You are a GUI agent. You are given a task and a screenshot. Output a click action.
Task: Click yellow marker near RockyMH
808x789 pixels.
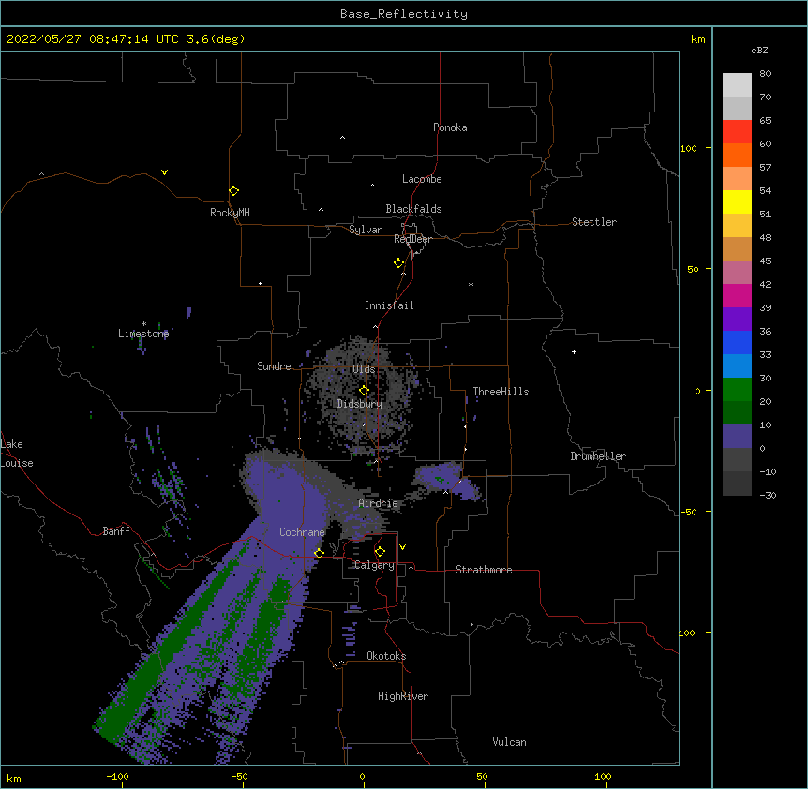[x=233, y=190]
